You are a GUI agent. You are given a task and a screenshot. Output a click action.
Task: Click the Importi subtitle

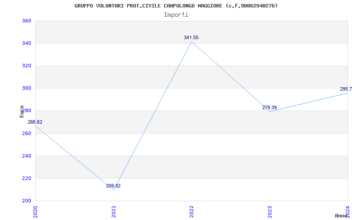(176, 15)
